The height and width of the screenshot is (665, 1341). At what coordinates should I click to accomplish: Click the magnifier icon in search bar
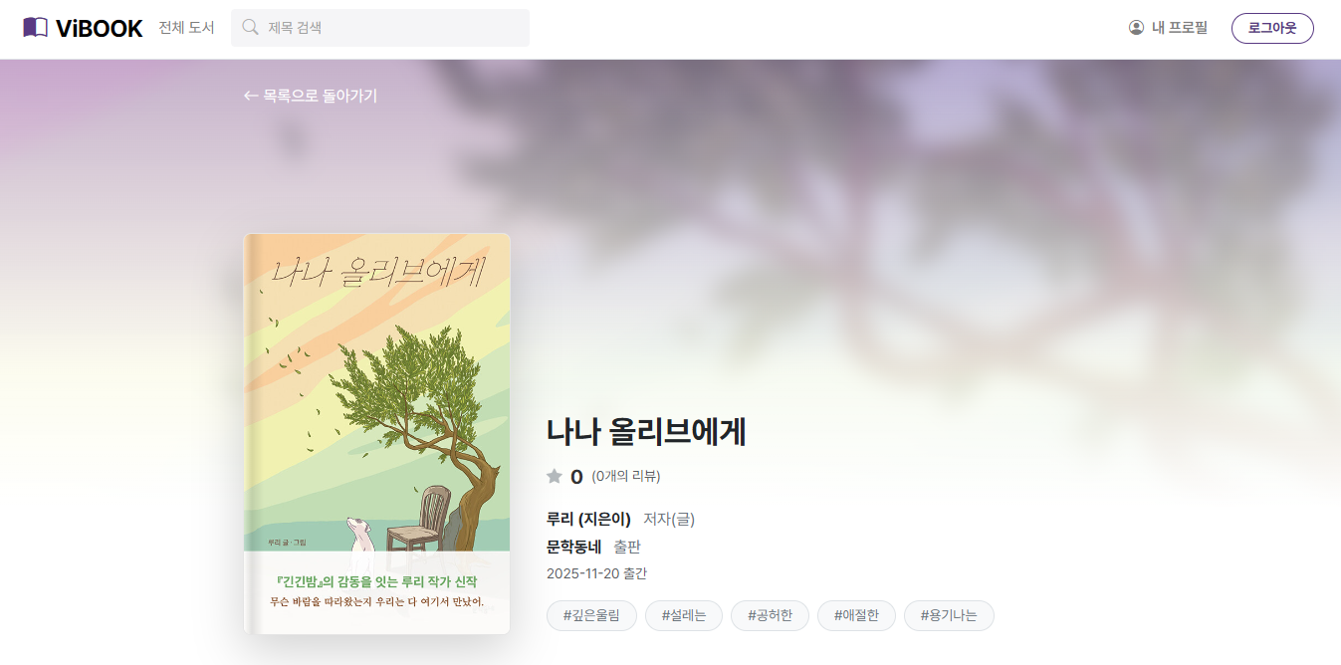[x=251, y=28]
